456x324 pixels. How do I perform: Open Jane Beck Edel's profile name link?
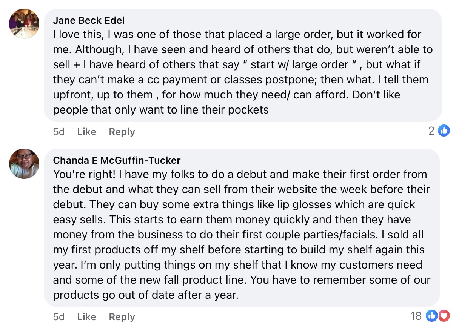[x=89, y=20]
